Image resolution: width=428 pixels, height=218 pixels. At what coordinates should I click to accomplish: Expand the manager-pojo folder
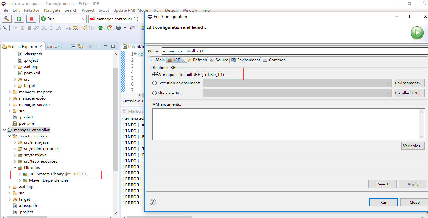coord(9,98)
